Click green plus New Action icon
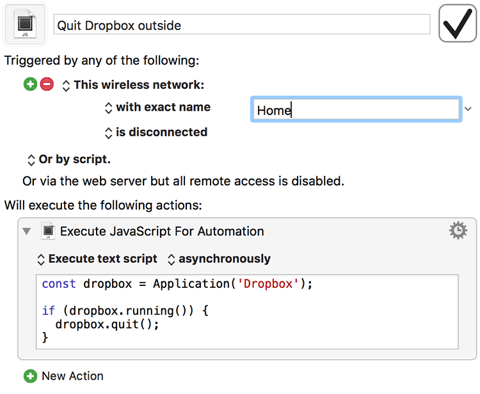 tap(30, 376)
